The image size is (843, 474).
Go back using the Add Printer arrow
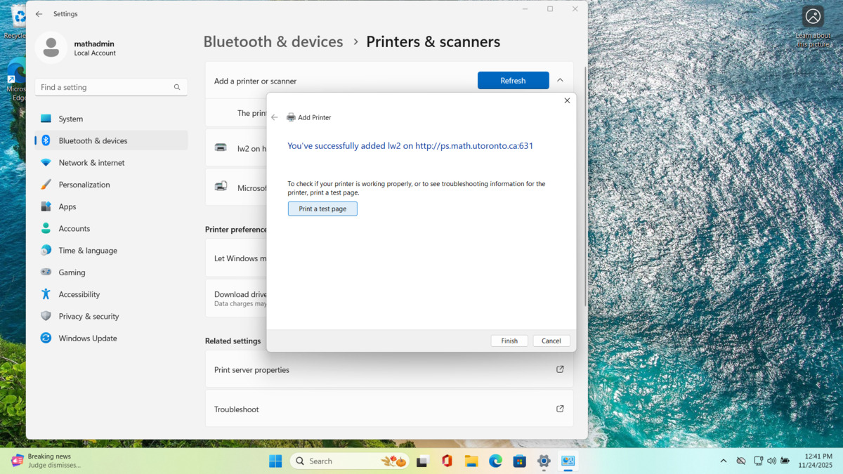tap(275, 117)
